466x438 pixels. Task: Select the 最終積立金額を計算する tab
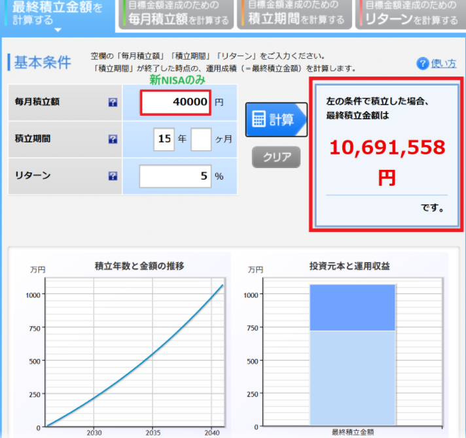click(x=58, y=12)
